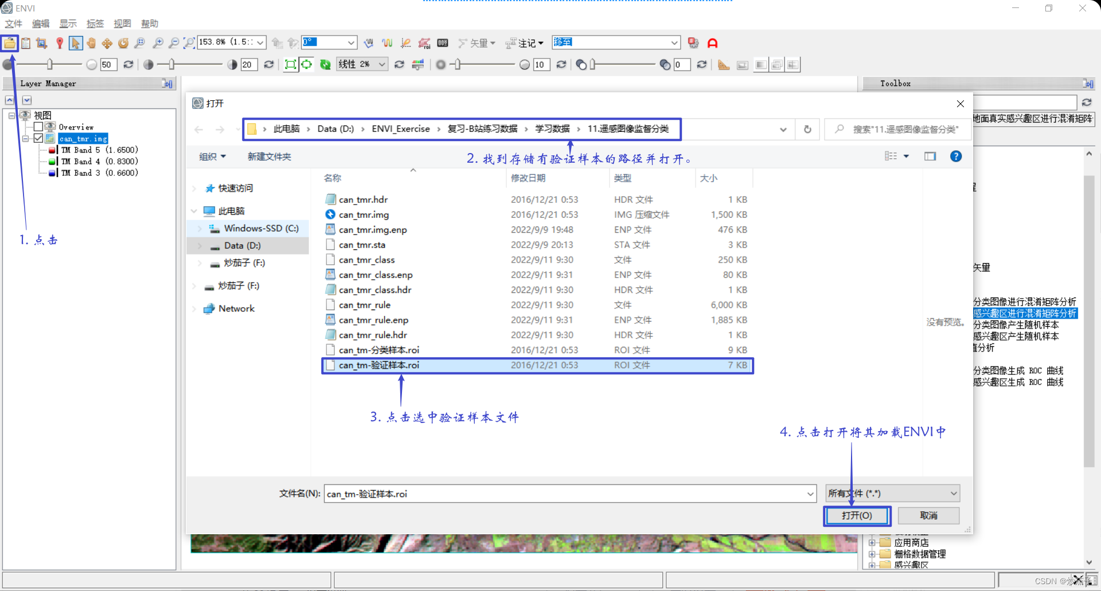The height and width of the screenshot is (591, 1101).
Task: Choose the Select arrow pointer tool
Action: pos(75,43)
